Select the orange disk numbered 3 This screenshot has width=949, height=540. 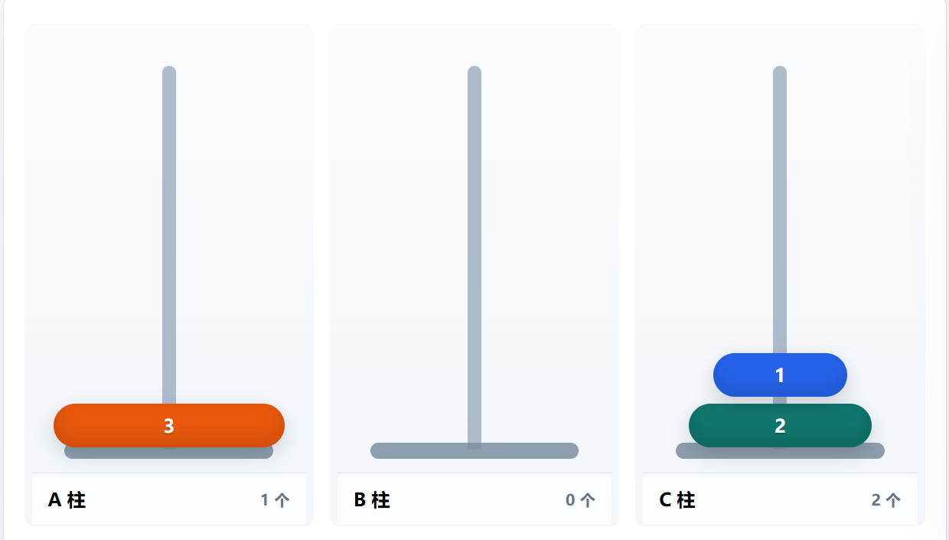tap(169, 425)
